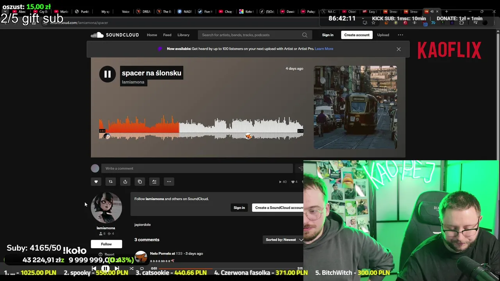The image size is (500, 281).
Task: Click the copy link icon
Action: coord(140,181)
